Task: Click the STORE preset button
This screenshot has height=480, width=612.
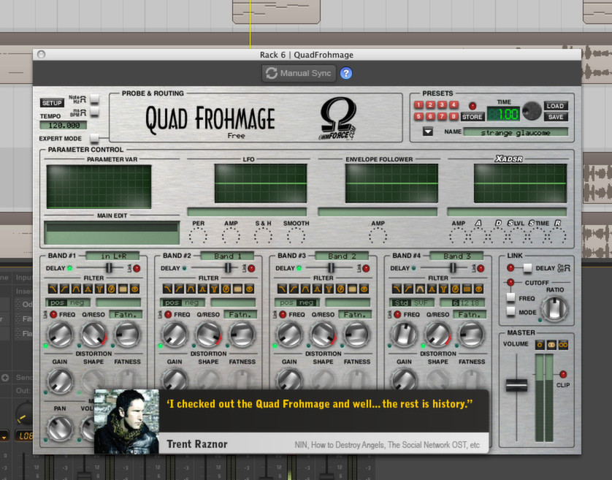Action: 472,117
